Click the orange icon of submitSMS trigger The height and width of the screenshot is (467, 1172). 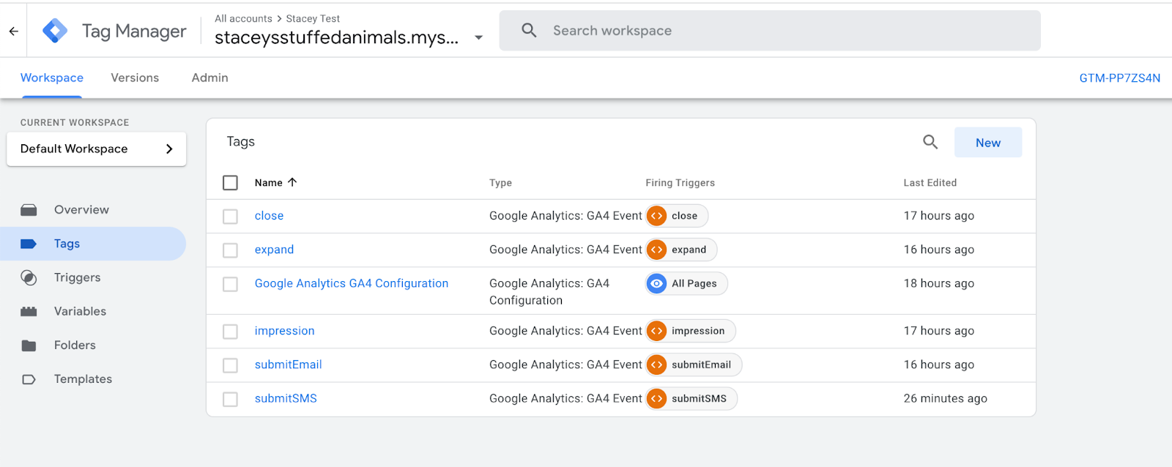click(657, 398)
